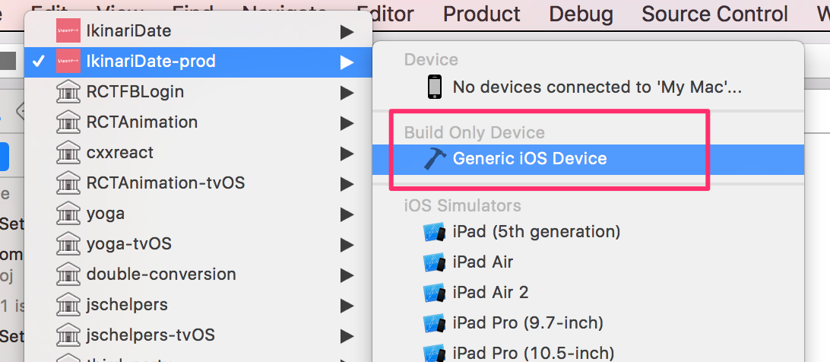The image size is (830, 362).
Task: Pick the yoga-tvOS scheme entry
Action: [x=128, y=244]
